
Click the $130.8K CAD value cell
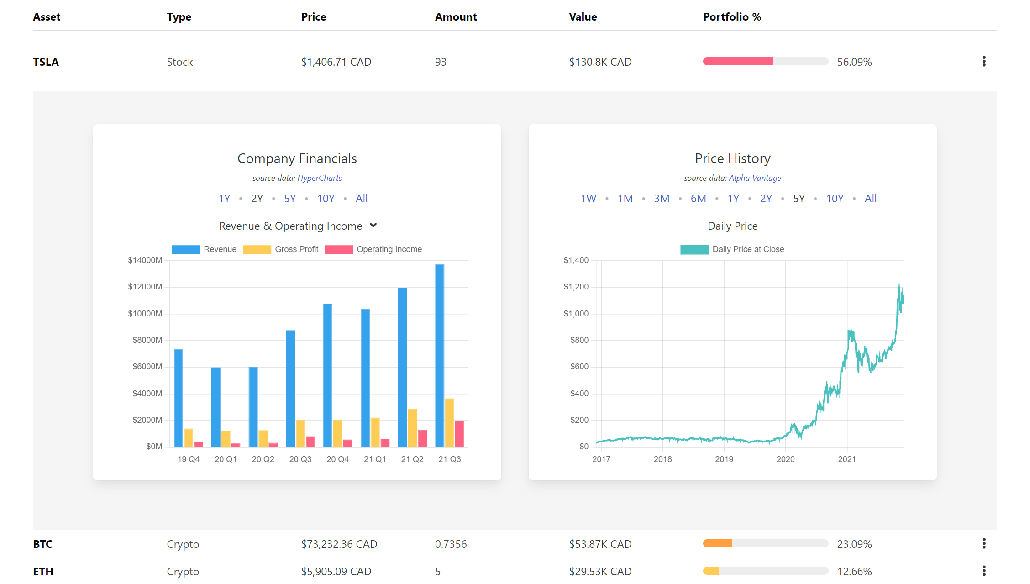600,62
